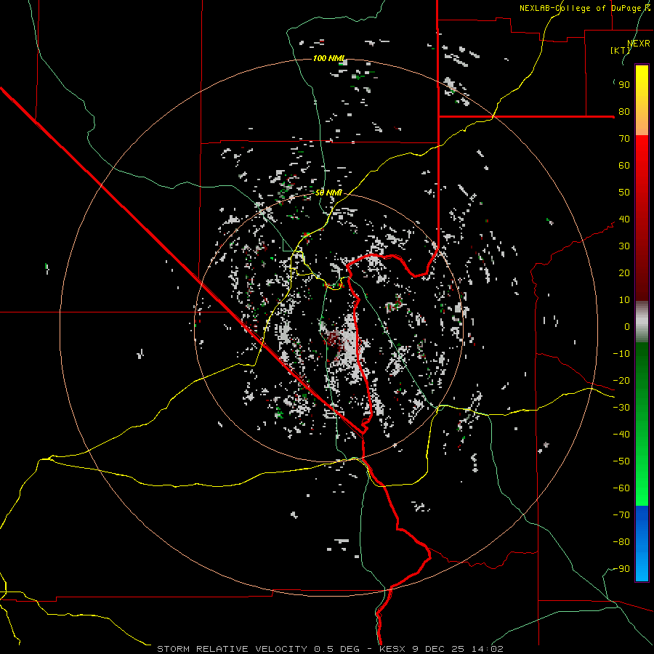Viewport: 654px width, 654px height.
Task: Click the KESX radar site identifier
Action: pos(392,649)
